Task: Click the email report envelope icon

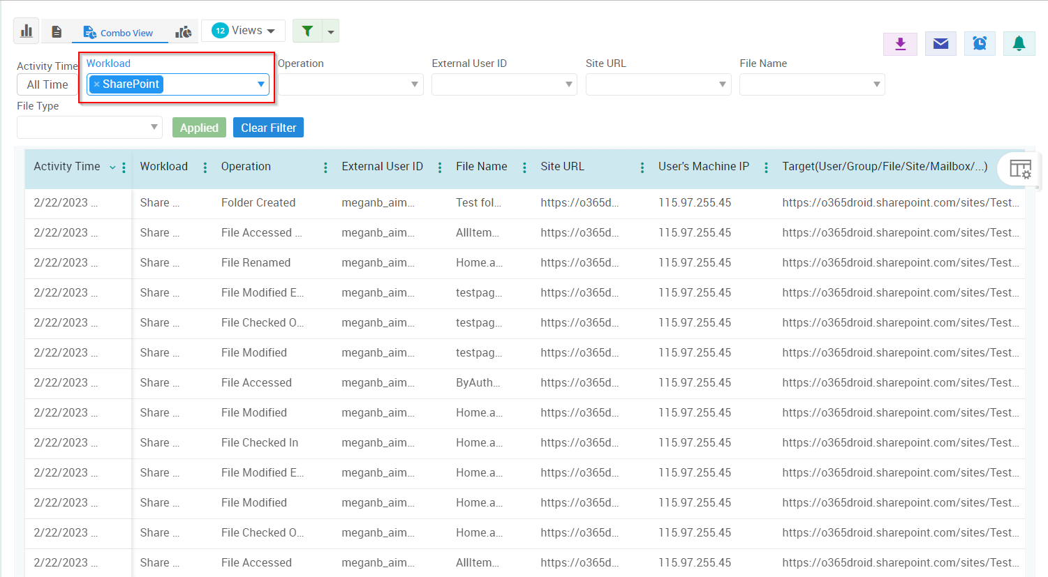Action: coord(940,44)
